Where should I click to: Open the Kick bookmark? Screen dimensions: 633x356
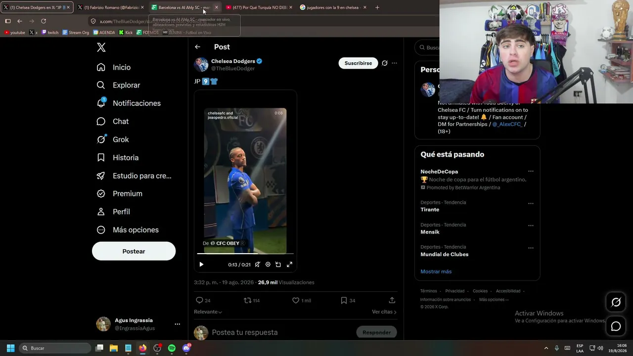pyautogui.click(x=126, y=33)
